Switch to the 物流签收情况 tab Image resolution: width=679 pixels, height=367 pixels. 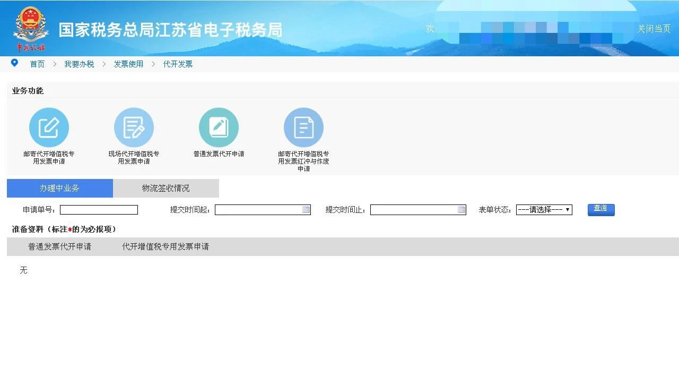(166, 188)
